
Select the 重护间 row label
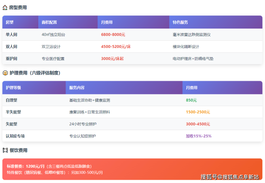pyautogui.click(x=11, y=59)
